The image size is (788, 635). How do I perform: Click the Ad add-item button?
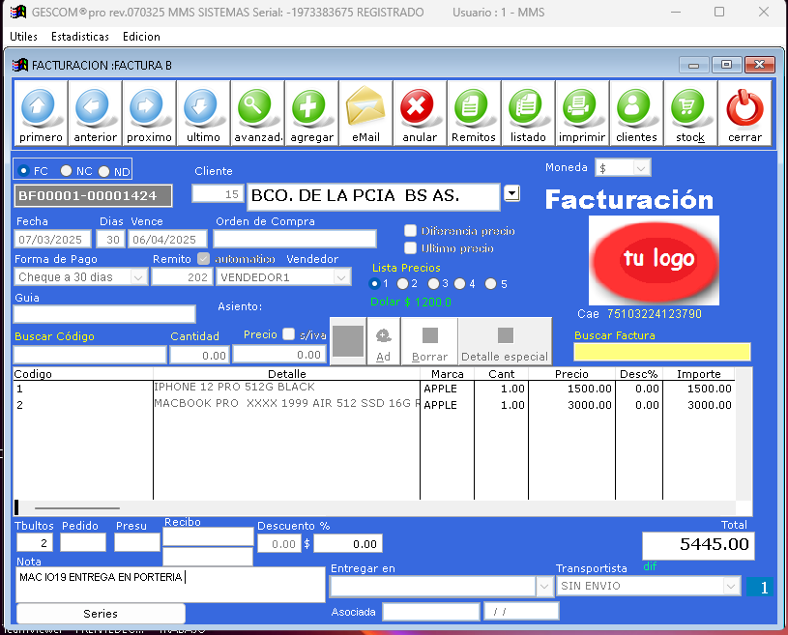(384, 341)
